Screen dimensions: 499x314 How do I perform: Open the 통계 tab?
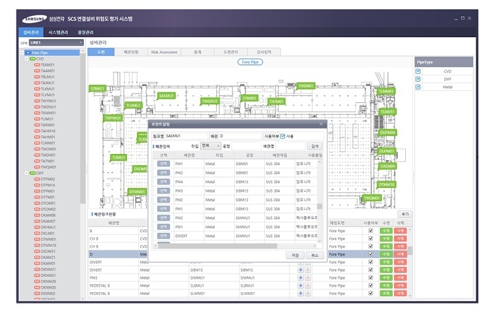click(198, 52)
